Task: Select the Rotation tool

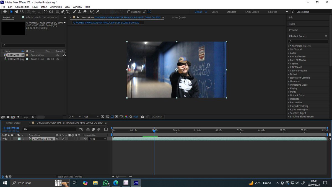Action: [45, 12]
